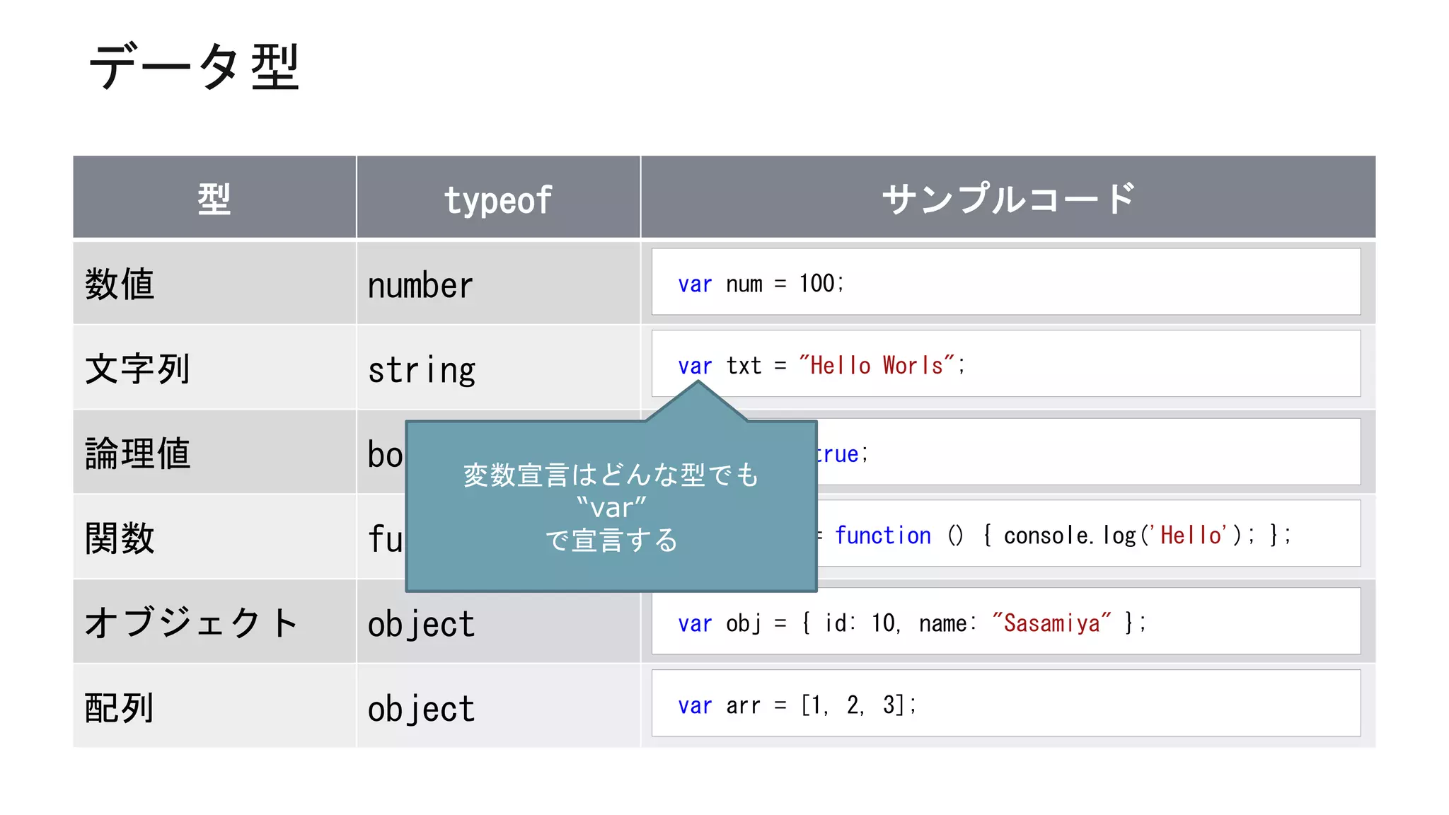Select the 配列 type cell
The height and width of the screenshot is (815, 1449).
tap(214, 706)
